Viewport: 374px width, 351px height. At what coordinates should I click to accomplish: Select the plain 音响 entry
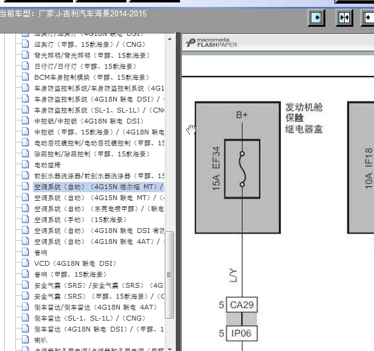[x=41, y=253]
